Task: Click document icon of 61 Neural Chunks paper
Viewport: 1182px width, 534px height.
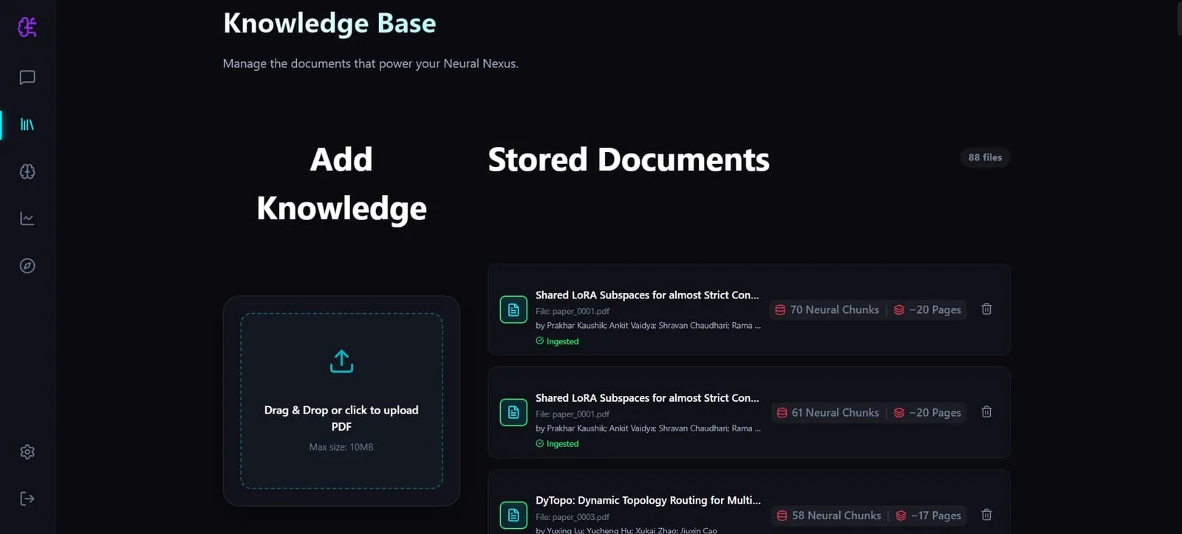Action: (513, 412)
